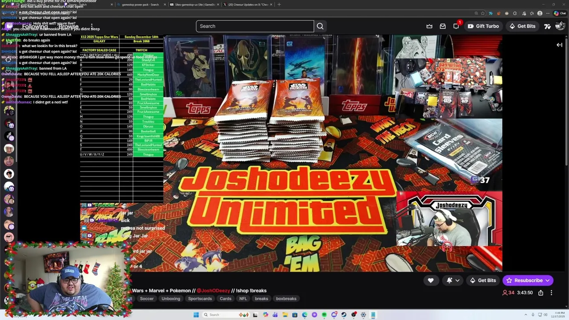Click the Joshodeezy facecam thumbnail
The height and width of the screenshot is (320, 569).
(x=449, y=220)
